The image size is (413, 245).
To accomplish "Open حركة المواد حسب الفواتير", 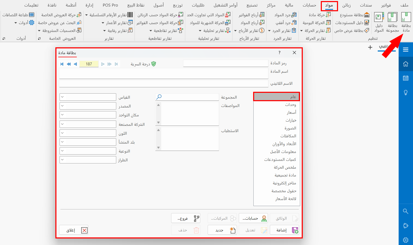I will pyautogui.click(x=160, y=23).
